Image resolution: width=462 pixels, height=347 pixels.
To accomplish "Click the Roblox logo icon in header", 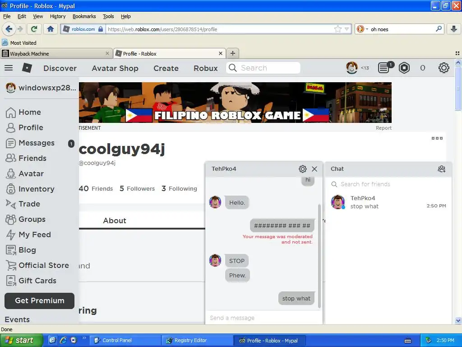I will (x=27, y=68).
